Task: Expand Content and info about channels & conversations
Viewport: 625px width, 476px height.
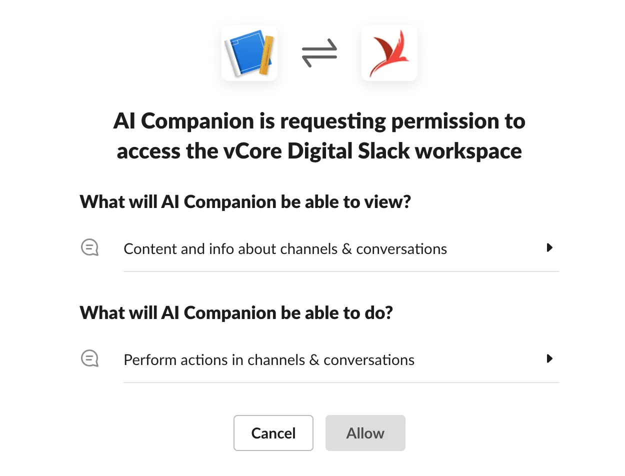Action: 285,248
